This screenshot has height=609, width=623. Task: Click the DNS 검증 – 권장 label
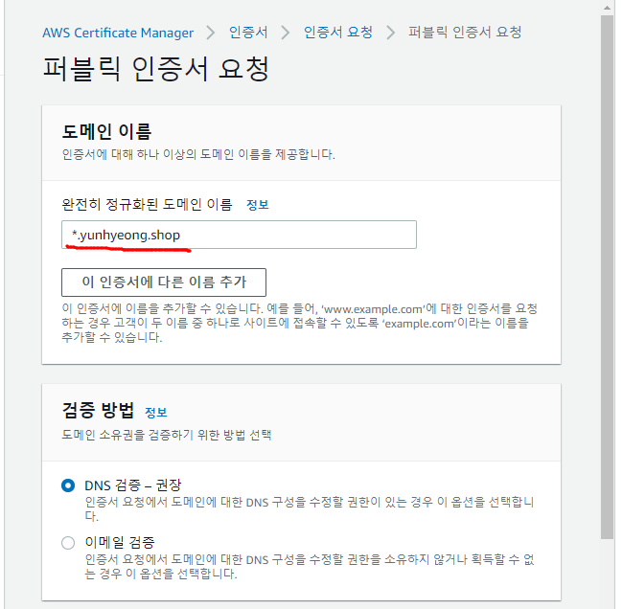[132, 485]
